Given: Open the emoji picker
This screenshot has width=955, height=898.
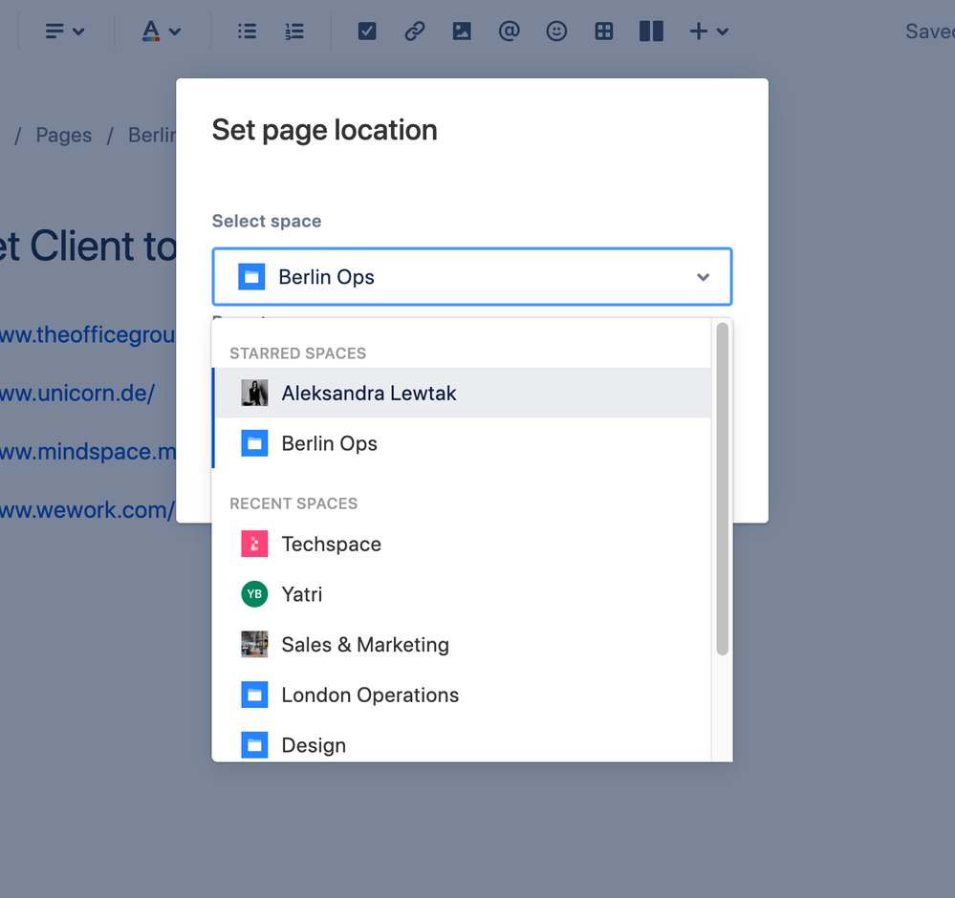Looking at the screenshot, I should tap(556, 32).
